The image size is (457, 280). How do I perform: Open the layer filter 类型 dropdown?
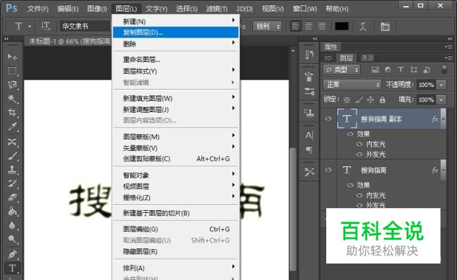click(x=341, y=69)
